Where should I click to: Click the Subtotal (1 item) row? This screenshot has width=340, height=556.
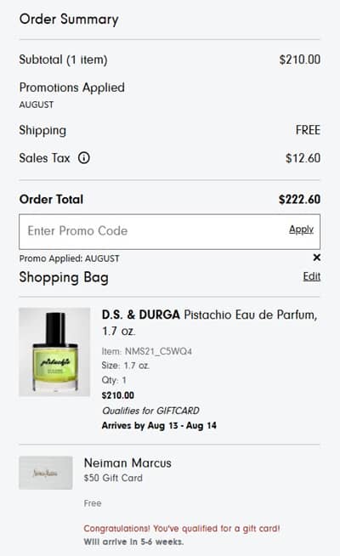[169, 60]
